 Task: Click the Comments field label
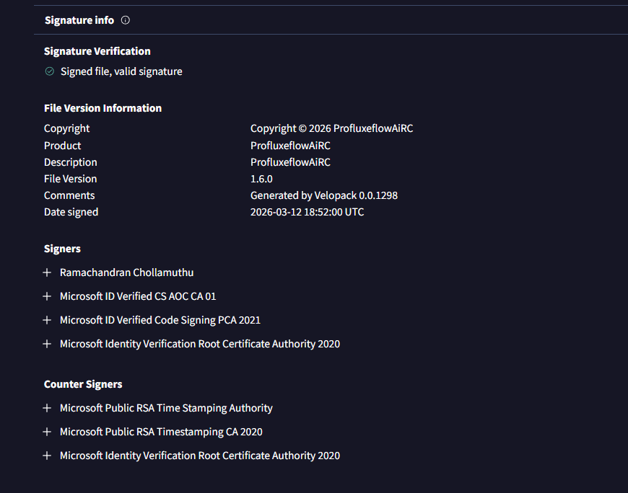pyautogui.click(x=69, y=195)
